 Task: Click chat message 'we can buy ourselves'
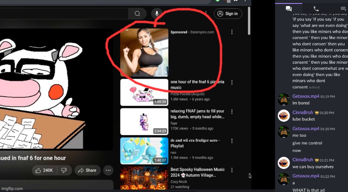pyautogui.click(x=313, y=167)
